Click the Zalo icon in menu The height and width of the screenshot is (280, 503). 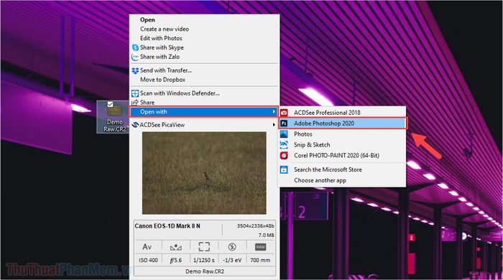click(x=135, y=57)
